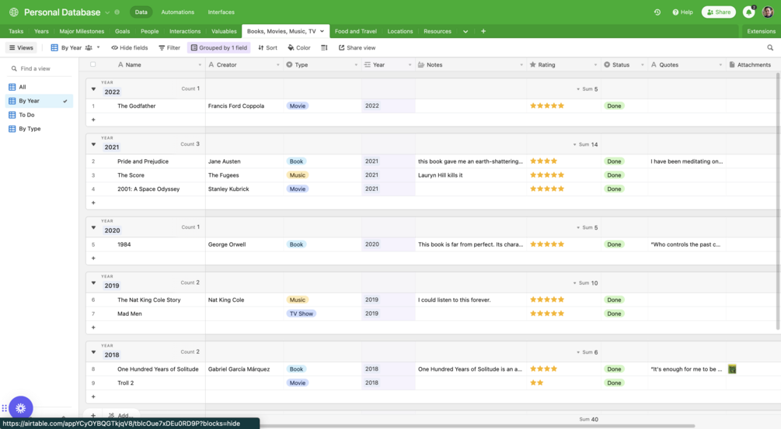Open the notifications bell

[x=748, y=12]
